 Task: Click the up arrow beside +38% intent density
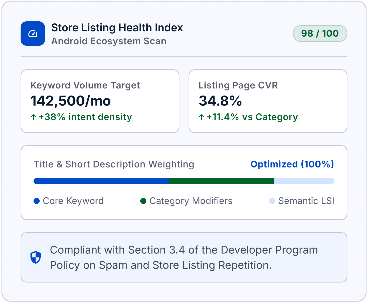point(34,117)
